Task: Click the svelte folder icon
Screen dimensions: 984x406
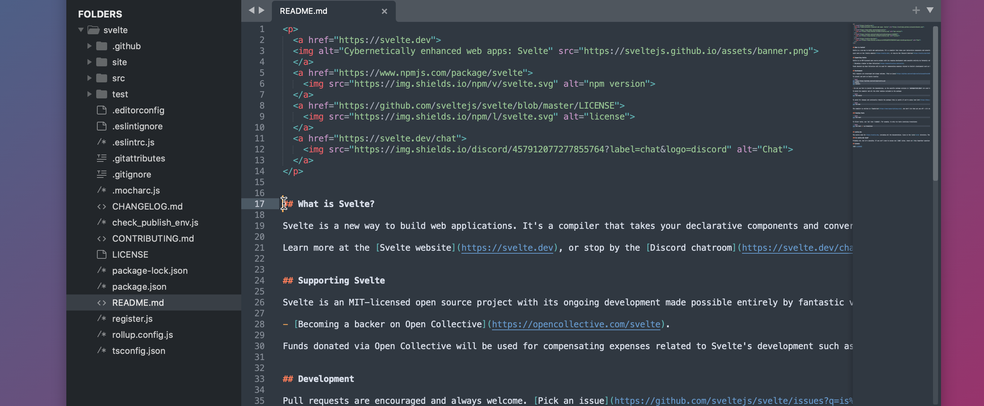Action: click(x=94, y=30)
